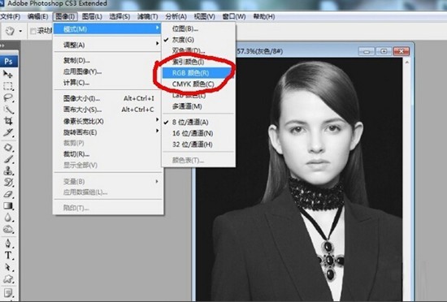
Task: Open 画布大小(S)... dialog entry
Action: (x=107, y=110)
